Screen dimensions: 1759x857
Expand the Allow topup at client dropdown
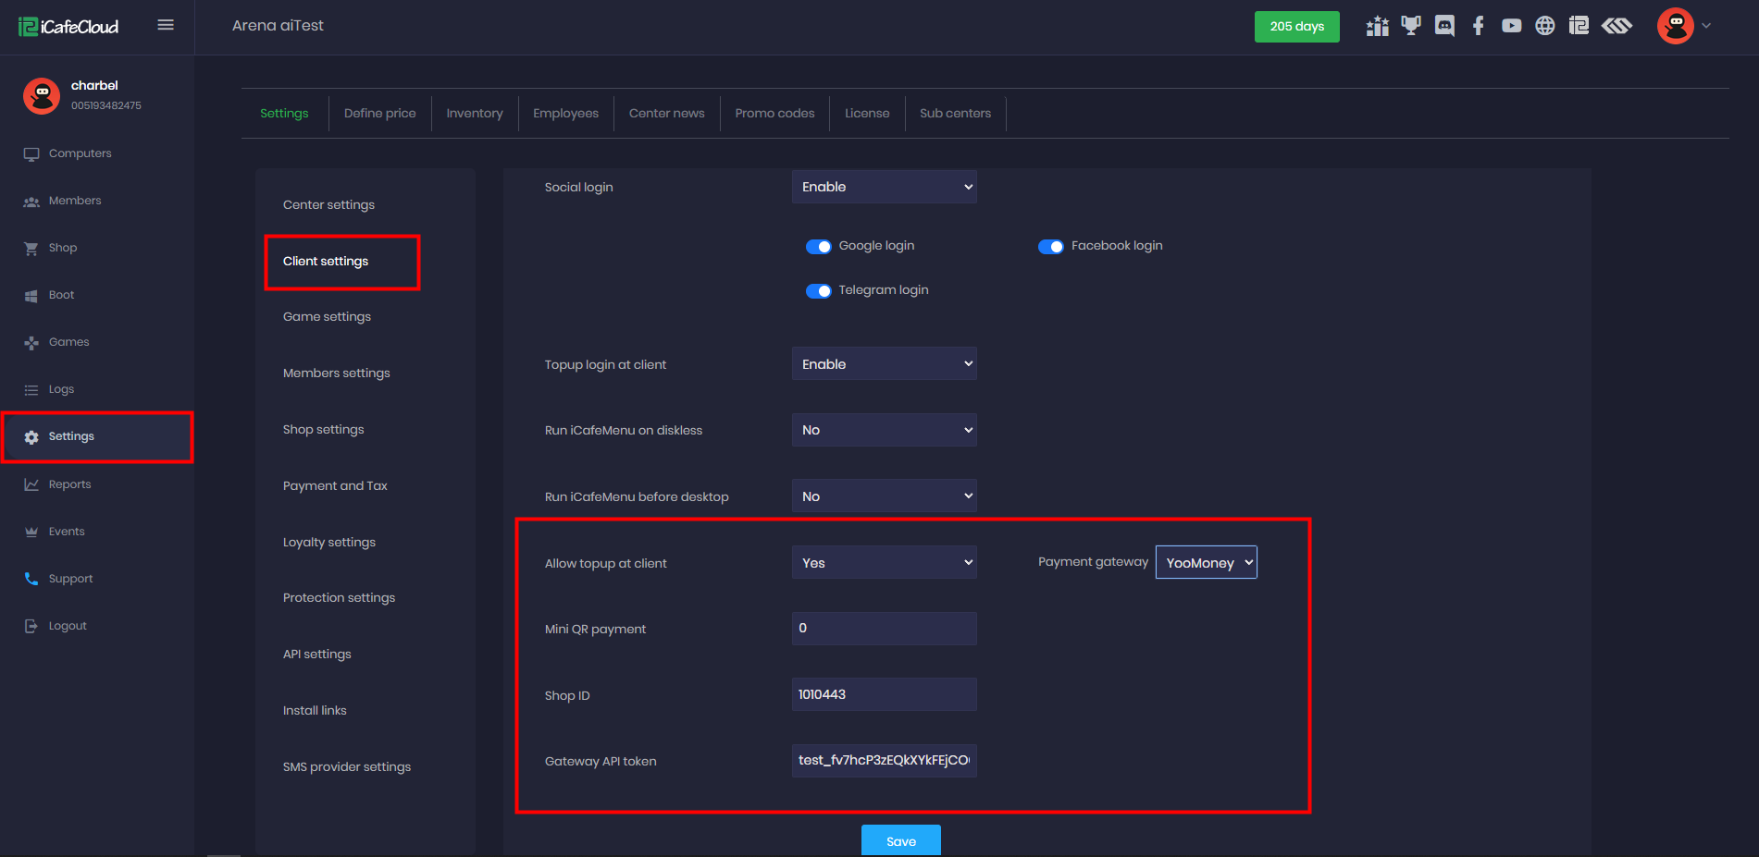[884, 562]
